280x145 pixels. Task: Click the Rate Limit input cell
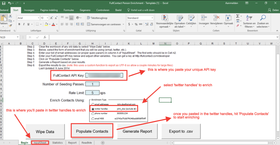tap(92, 93)
